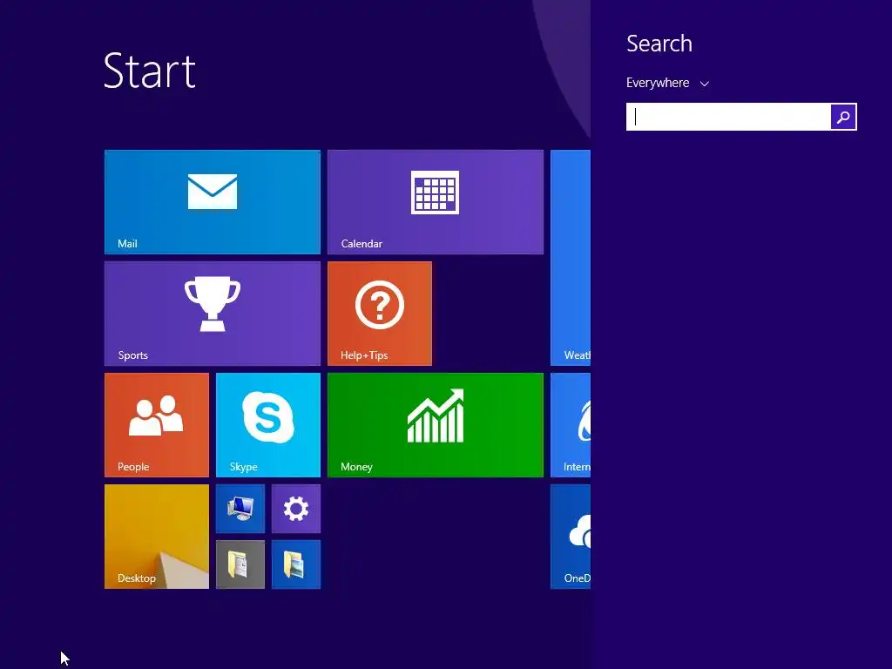Open This PC computer tile
This screenshot has width=892, height=669.
tap(240, 509)
